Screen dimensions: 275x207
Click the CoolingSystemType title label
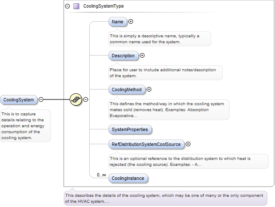click(103, 6)
